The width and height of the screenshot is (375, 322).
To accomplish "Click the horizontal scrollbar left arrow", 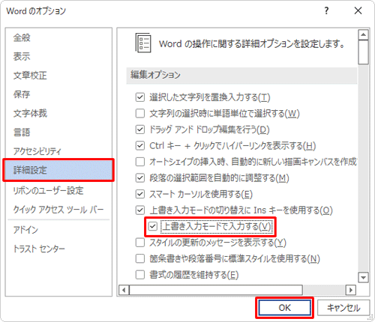I will click(x=124, y=290).
